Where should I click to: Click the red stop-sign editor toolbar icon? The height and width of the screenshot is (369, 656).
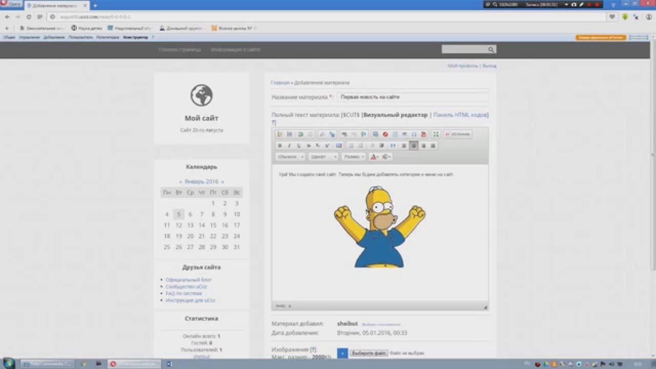tap(385, 134)
